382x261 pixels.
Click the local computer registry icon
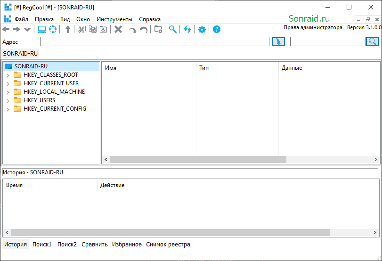click(x=42, y=30)
